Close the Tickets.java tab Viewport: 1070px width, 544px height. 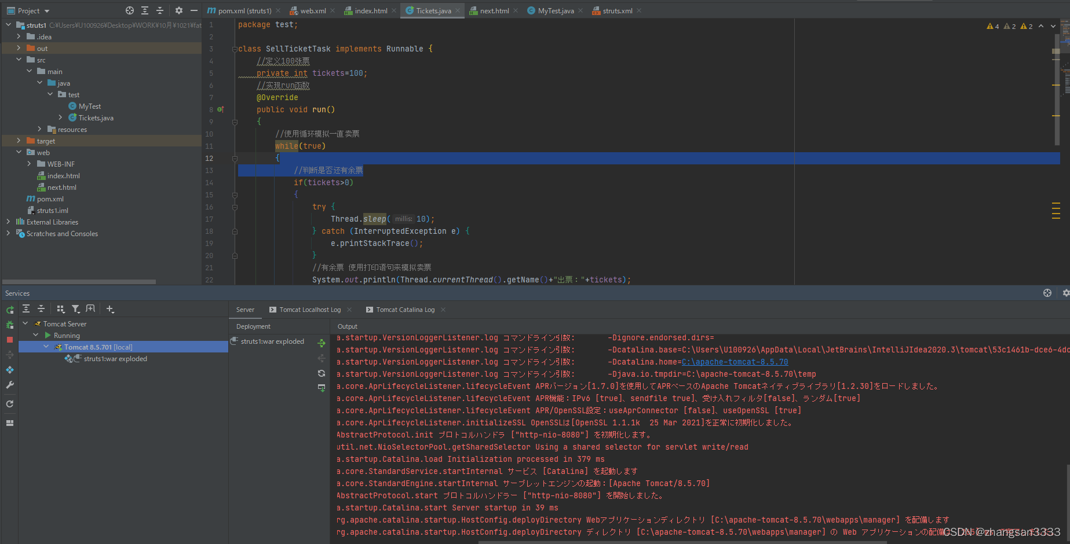click(458, 10)
